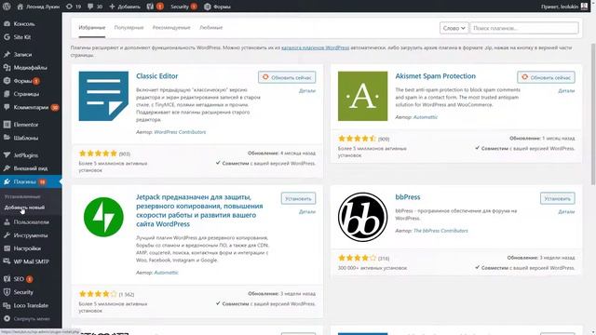The height and width of the screenshot is (335, 596).
Task: Open Akismet Automattic author link
Action: 426,117
